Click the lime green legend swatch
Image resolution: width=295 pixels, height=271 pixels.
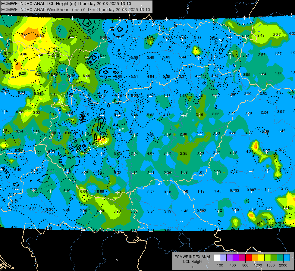pyautogui.click(x=268, y=258)
